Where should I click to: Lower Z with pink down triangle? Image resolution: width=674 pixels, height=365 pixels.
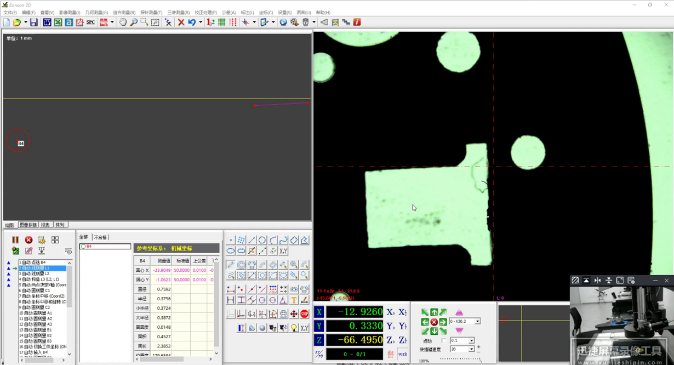pyautogui.click(x=459, y=330)
